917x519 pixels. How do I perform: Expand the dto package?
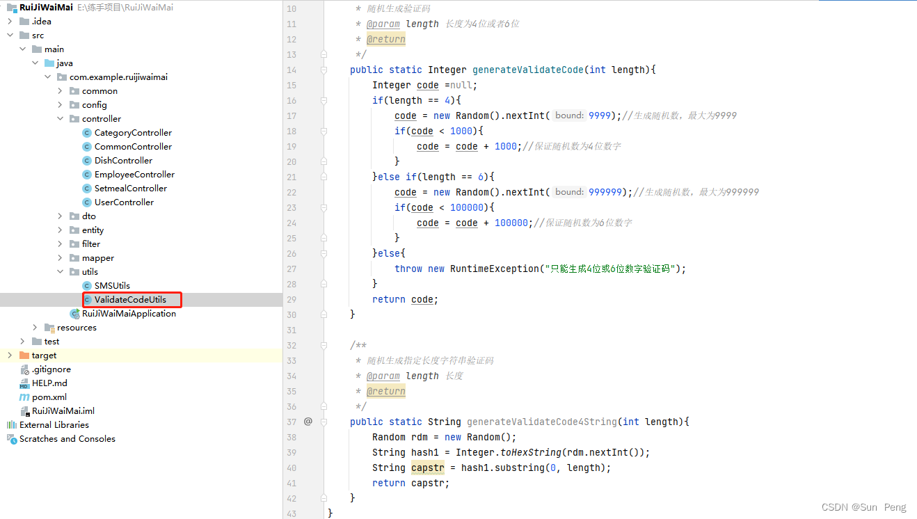point(60,216)
